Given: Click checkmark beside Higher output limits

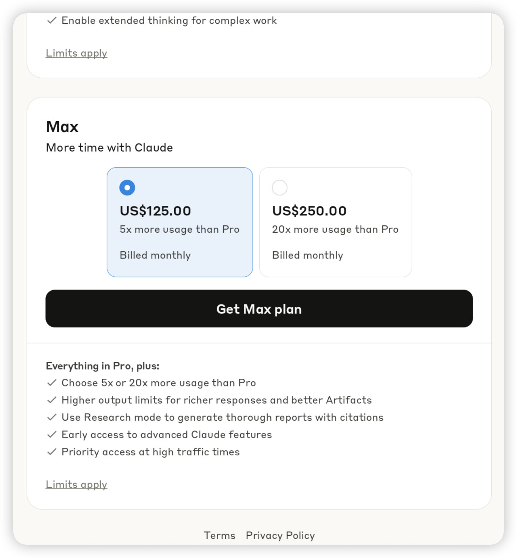Looking at the screenshot, I should (52, 400).
